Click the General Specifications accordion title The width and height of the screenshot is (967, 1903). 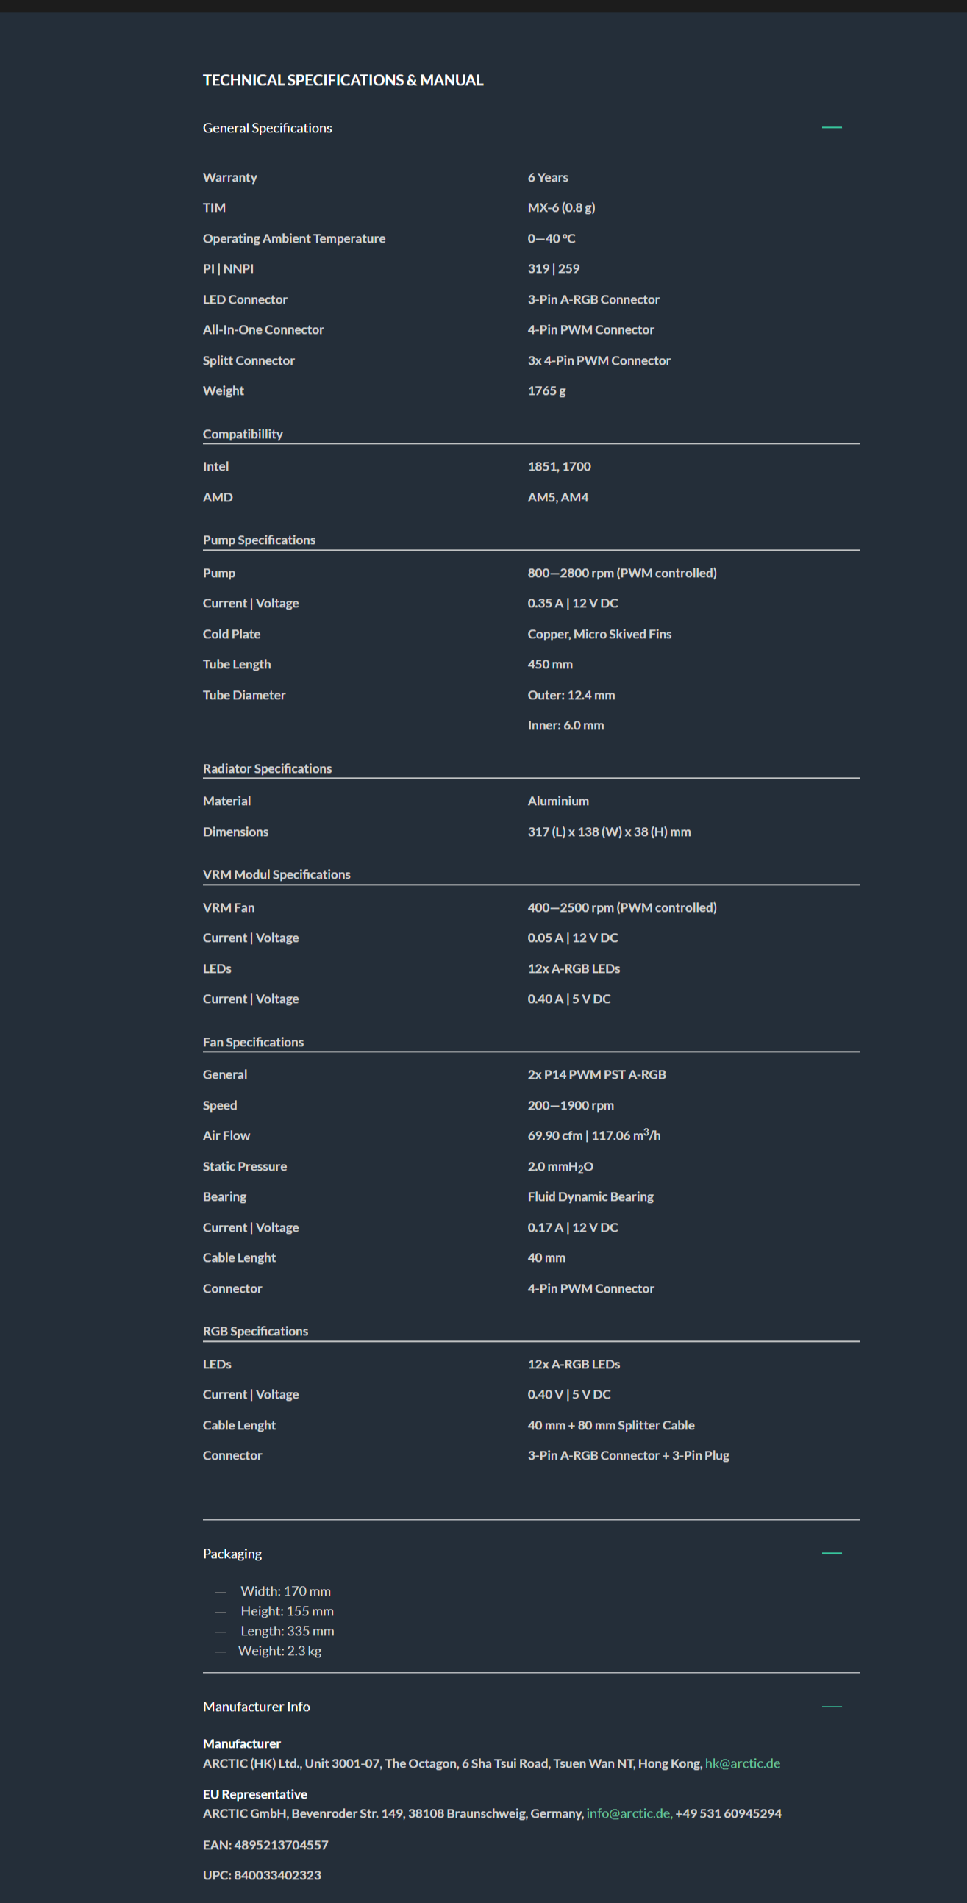point(268,128)
